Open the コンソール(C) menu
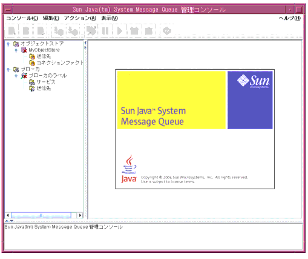 (22, 18)
